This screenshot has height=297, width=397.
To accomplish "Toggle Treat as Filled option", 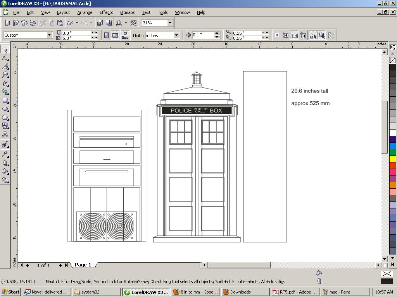I will coord(322,35).
